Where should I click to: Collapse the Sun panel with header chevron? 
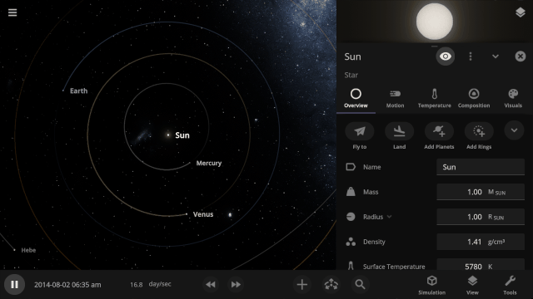496,56
